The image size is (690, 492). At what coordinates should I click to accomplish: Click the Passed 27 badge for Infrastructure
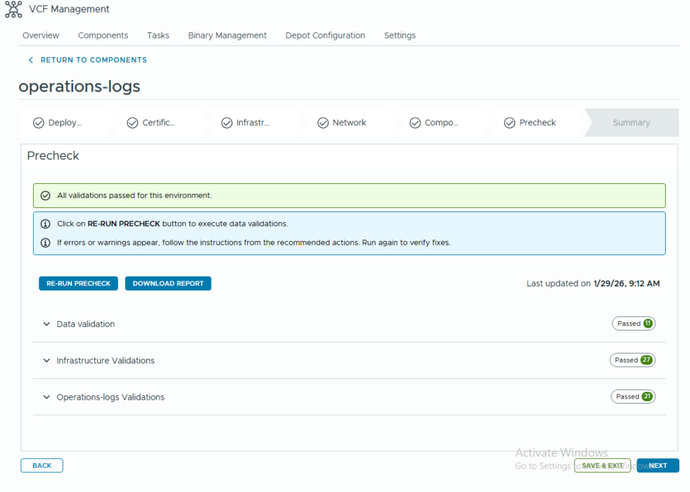(632, 360)
